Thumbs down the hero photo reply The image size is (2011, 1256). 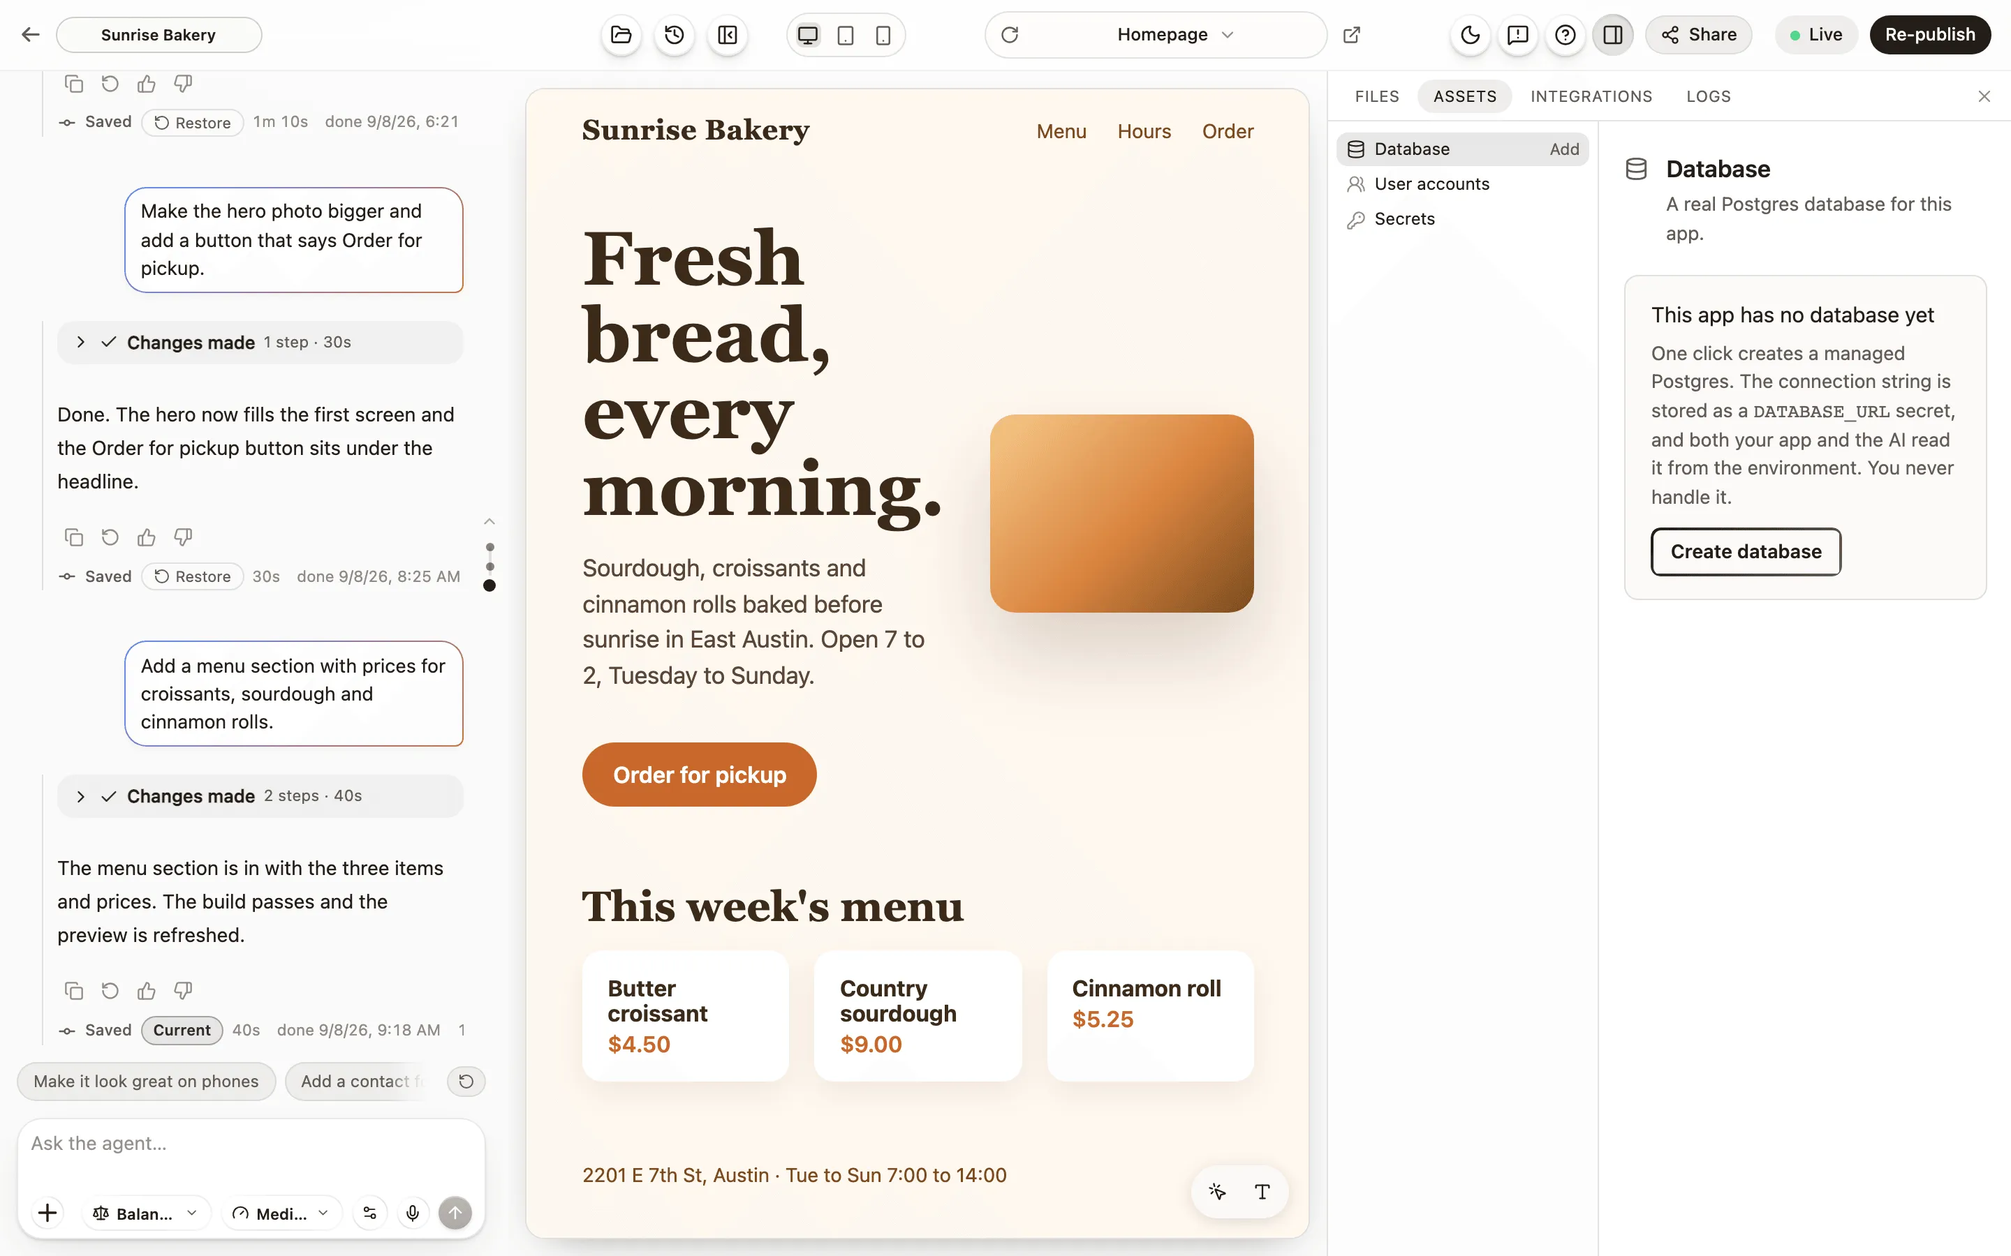point(183,537)
